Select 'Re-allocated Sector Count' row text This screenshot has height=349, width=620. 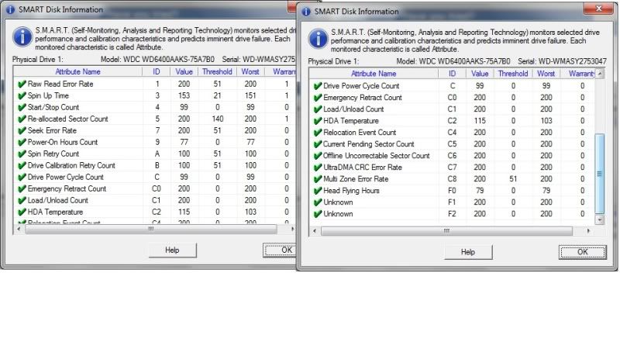(x=67, y=119)
